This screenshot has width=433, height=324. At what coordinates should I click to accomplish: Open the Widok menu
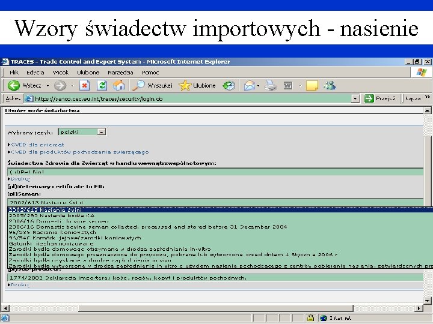(x=61, y=73)
